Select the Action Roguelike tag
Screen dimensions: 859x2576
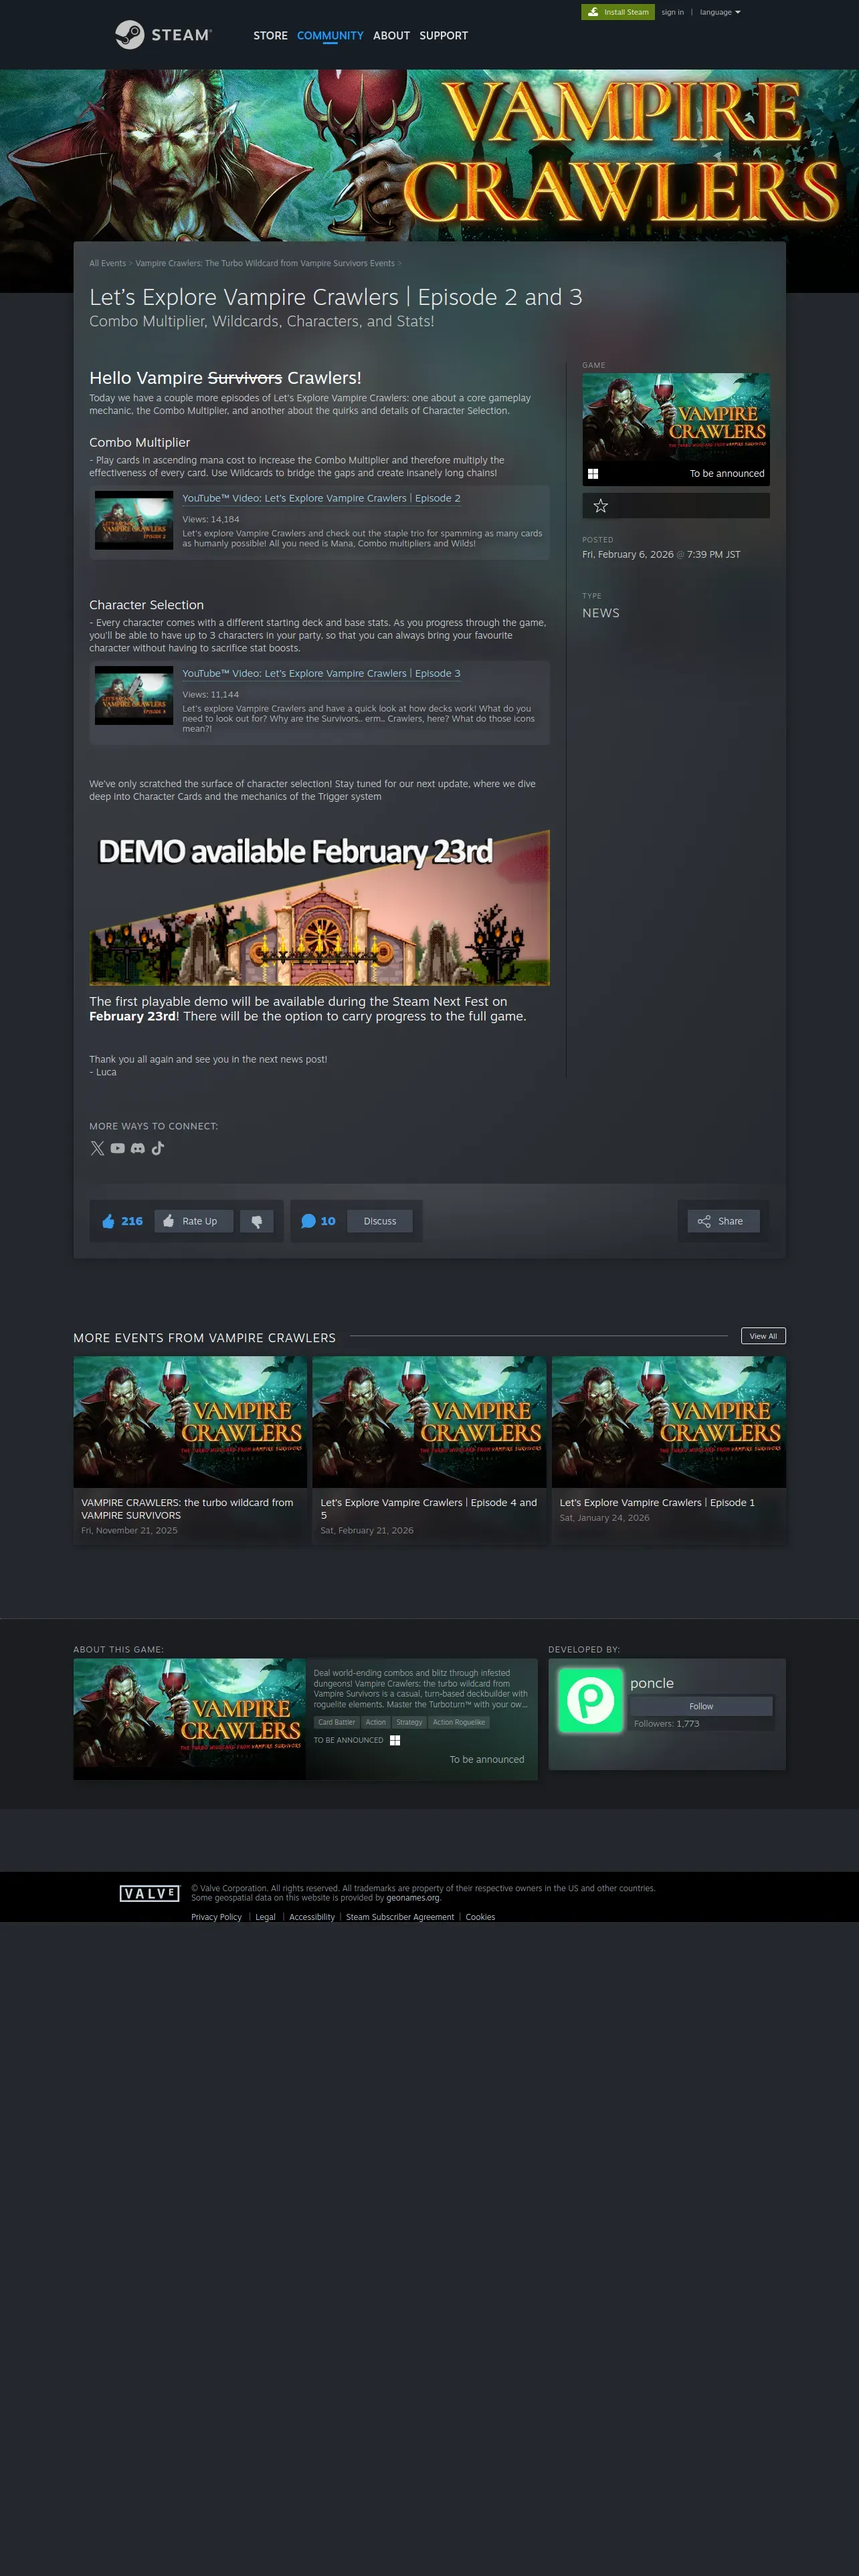[x=459, y=1722]
